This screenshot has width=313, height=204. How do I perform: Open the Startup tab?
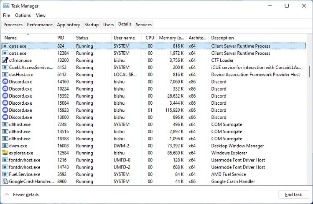(91, 25)
